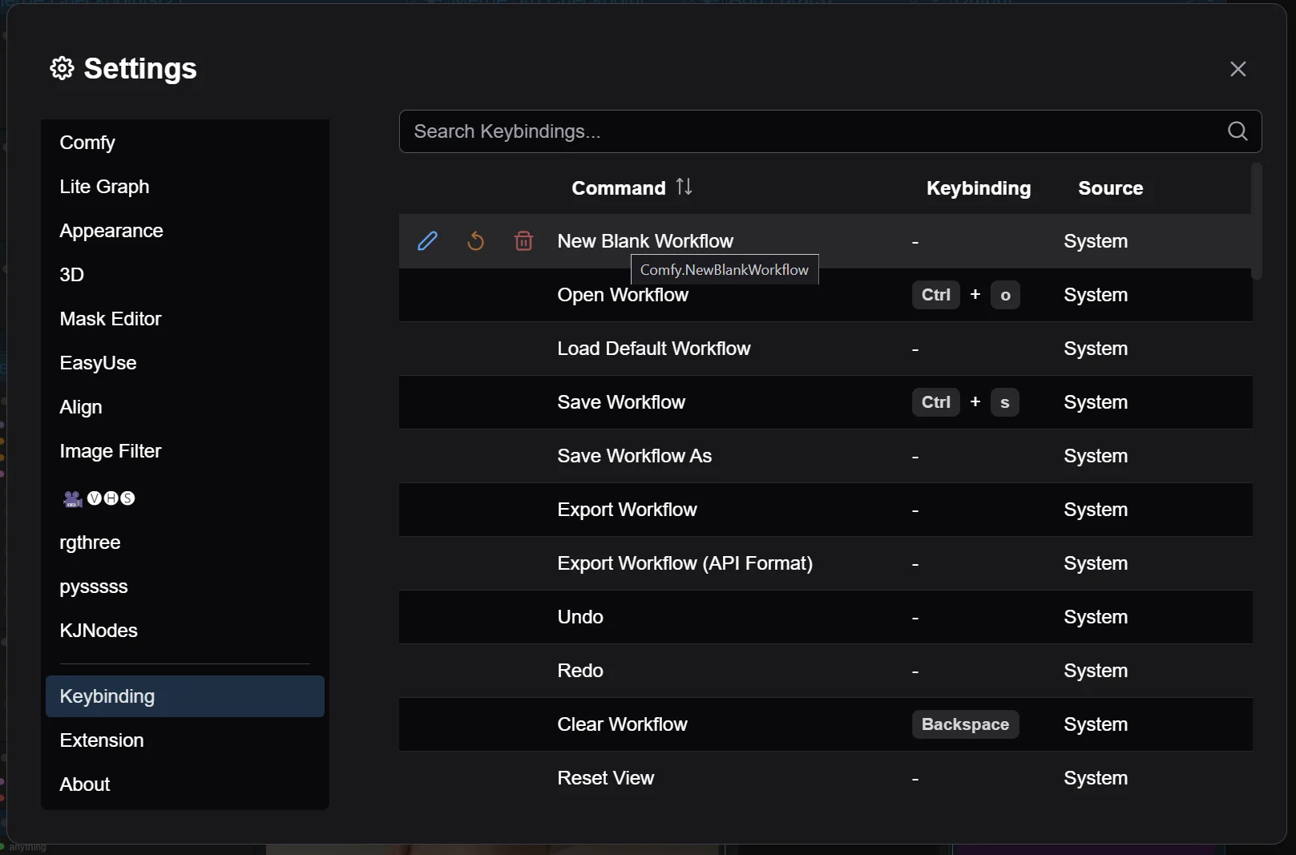This screenshot has width=1296, height=855.
Task: Select the Save Workflow keybinding row
Action: click(621, 402)
